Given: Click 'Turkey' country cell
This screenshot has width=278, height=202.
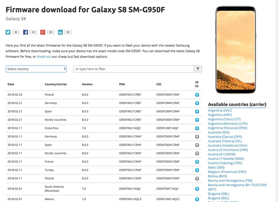Looking at the screenshot, I should point(49,170).
